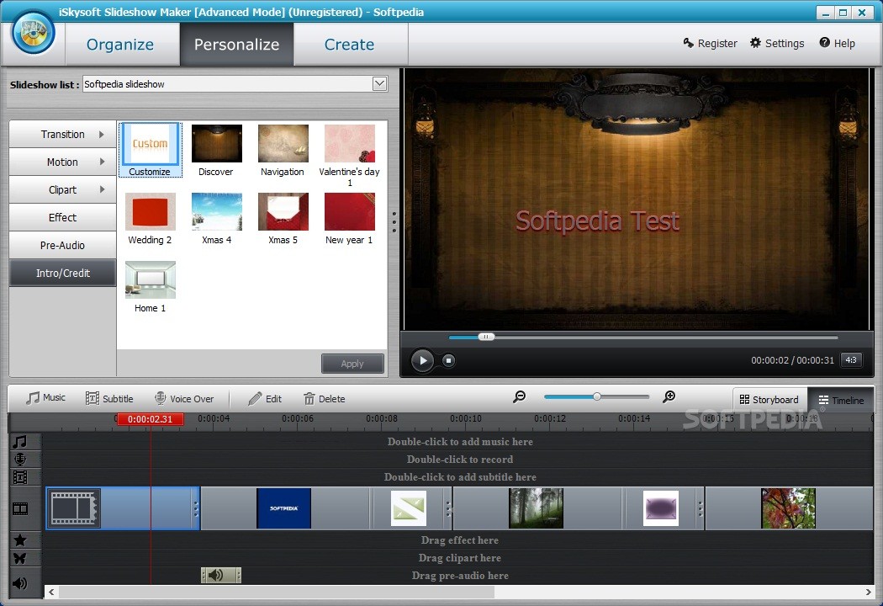Viewport: 883px width, 606px height.
Task: Select the Navigation intro template
Action: point(283,151)
